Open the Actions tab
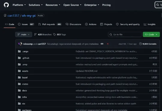The height and width of the screenshot is (111, 162). (x=91, y=24)
